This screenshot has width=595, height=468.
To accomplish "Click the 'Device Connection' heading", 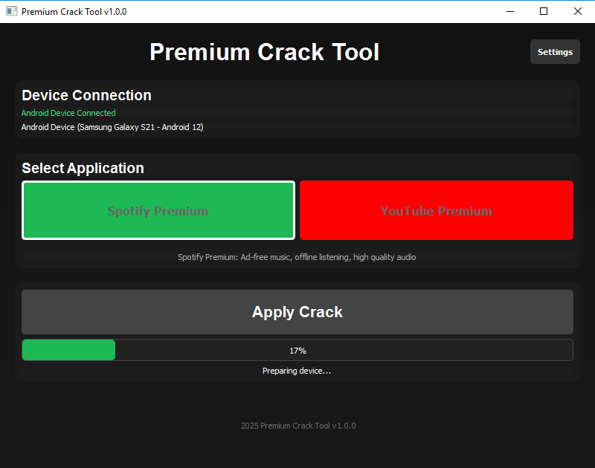I will [x=86, y=96].
